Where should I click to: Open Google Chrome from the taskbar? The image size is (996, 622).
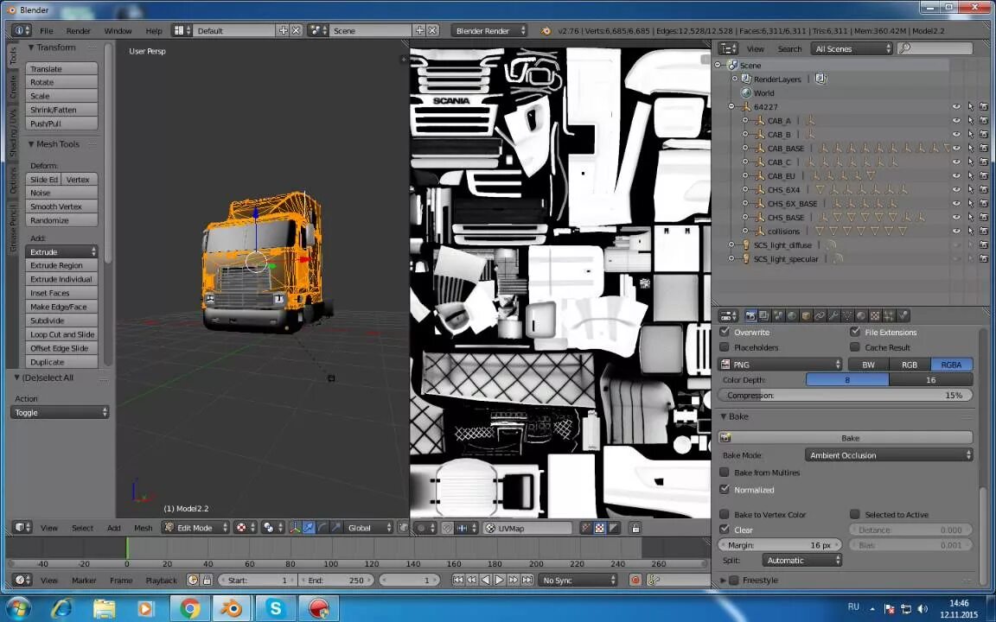pyautogui.click(x=188, y=609)
